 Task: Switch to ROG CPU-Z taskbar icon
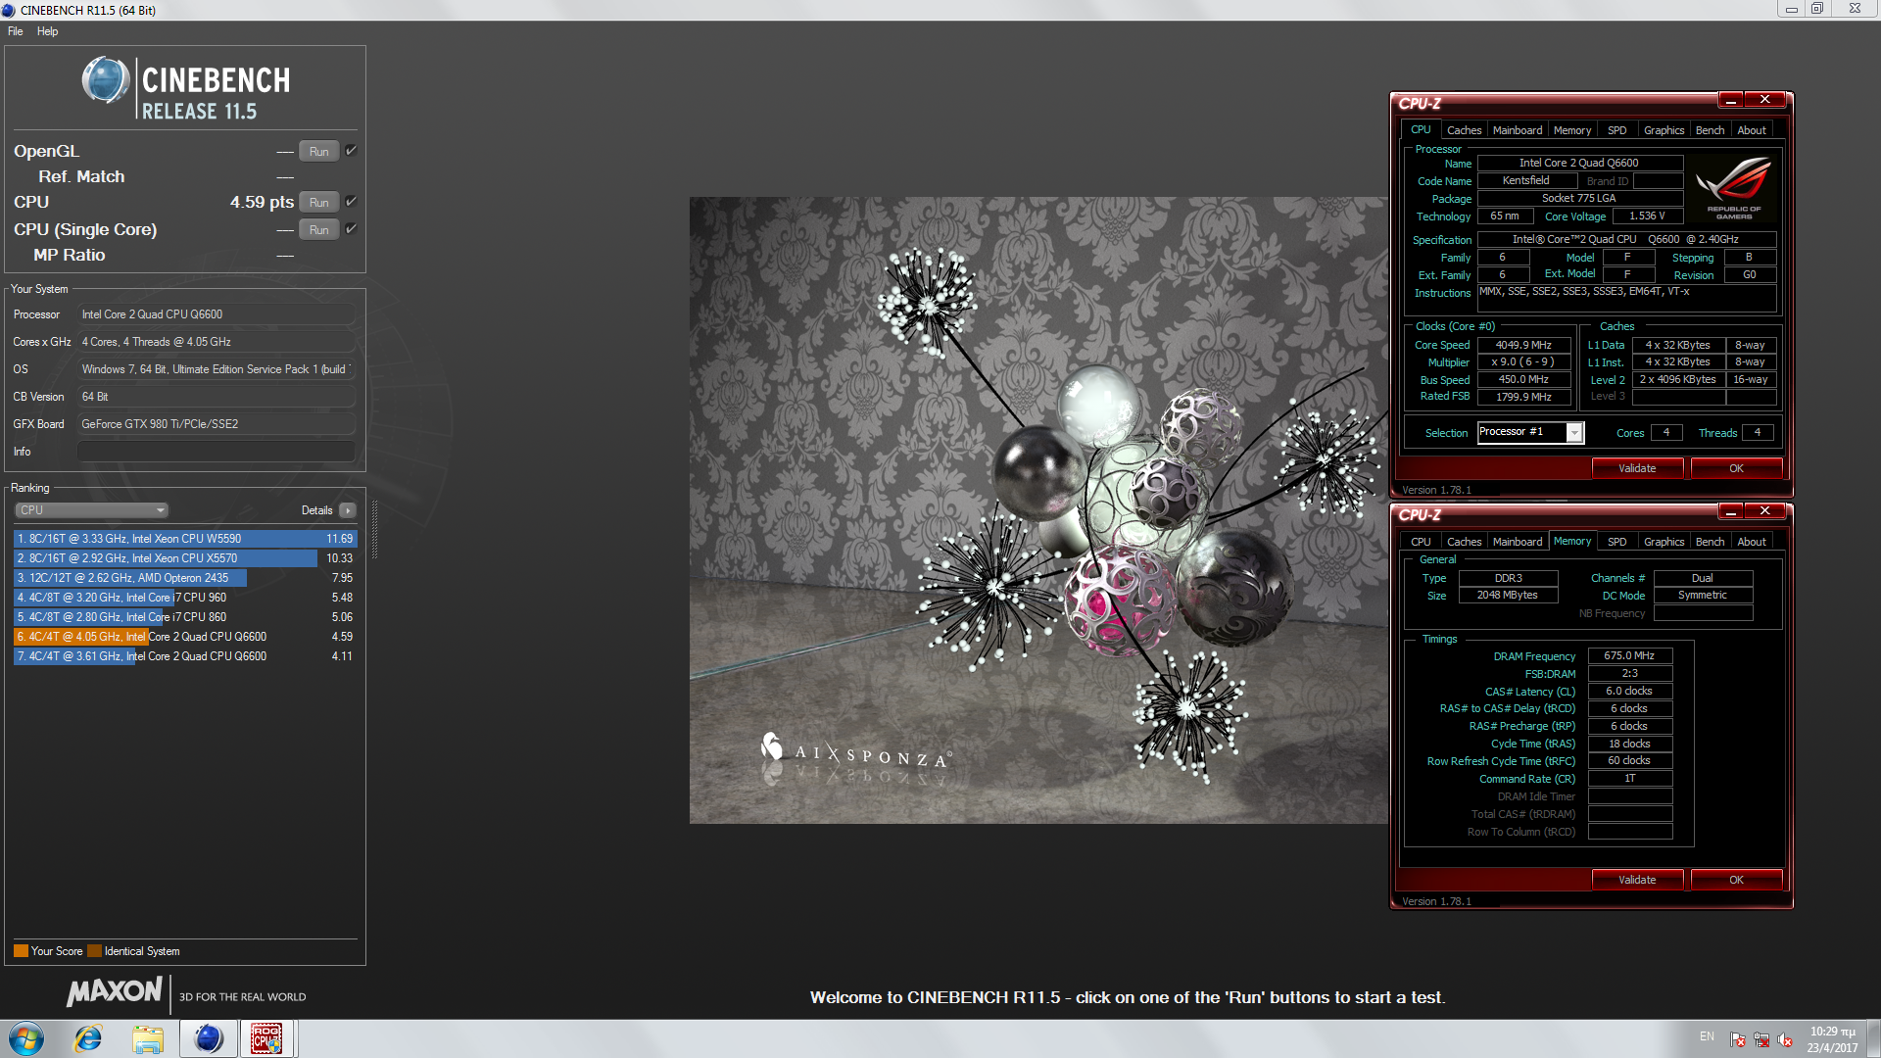pyautogui.click(x=266, y=1038)
